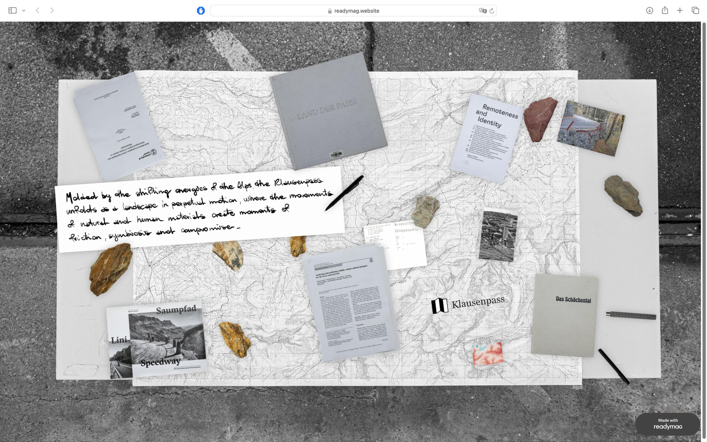Show Safari downloads

pyautogui.click(x=650, y=11)
